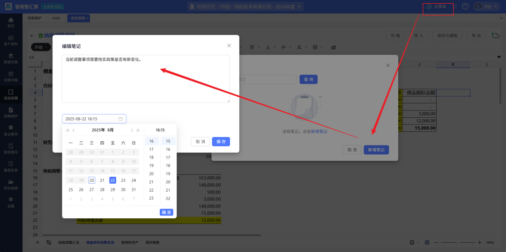The image size is (506, 252).
Task: Add a new sheet with the bottom plus icon
Action: [37, 242]
